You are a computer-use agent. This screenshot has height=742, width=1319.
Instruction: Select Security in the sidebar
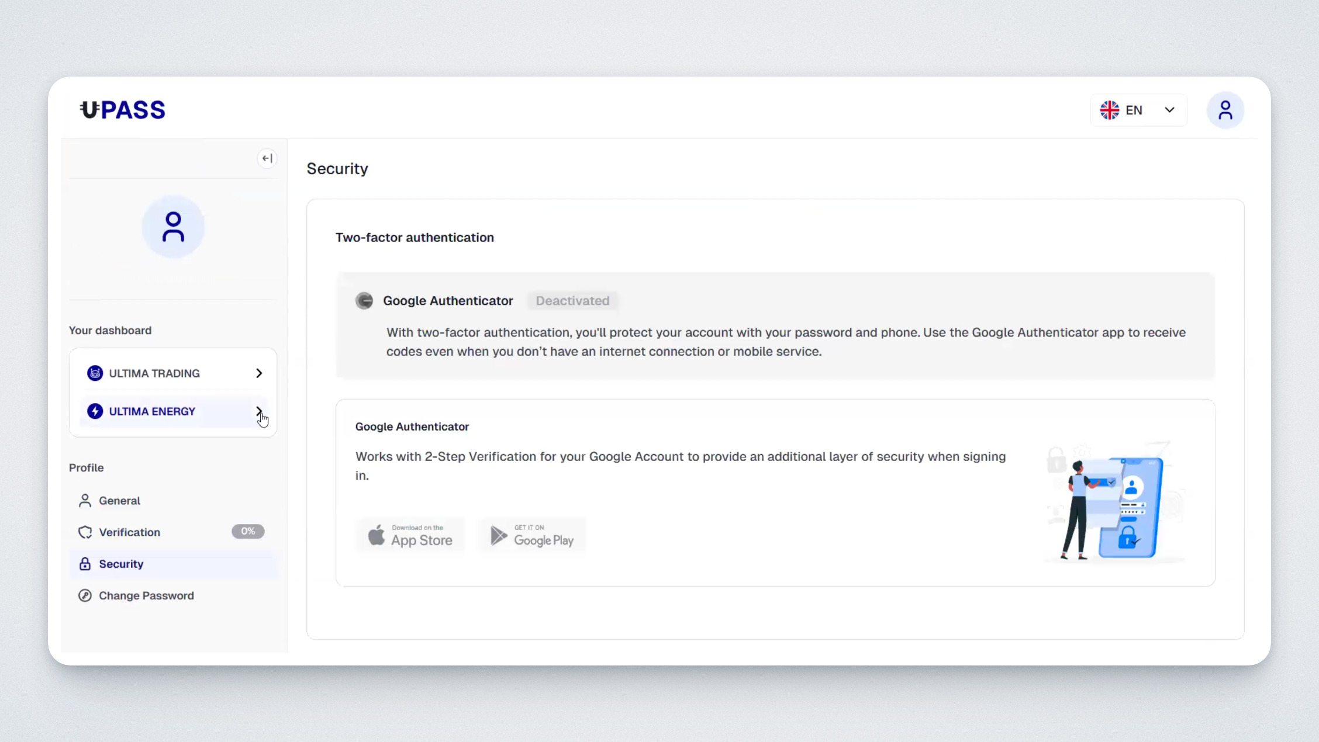(x=121, y=564)
